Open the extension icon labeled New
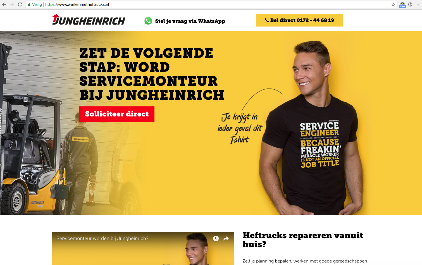This screenshot has width=422, height=265. (x=402, y=5)
